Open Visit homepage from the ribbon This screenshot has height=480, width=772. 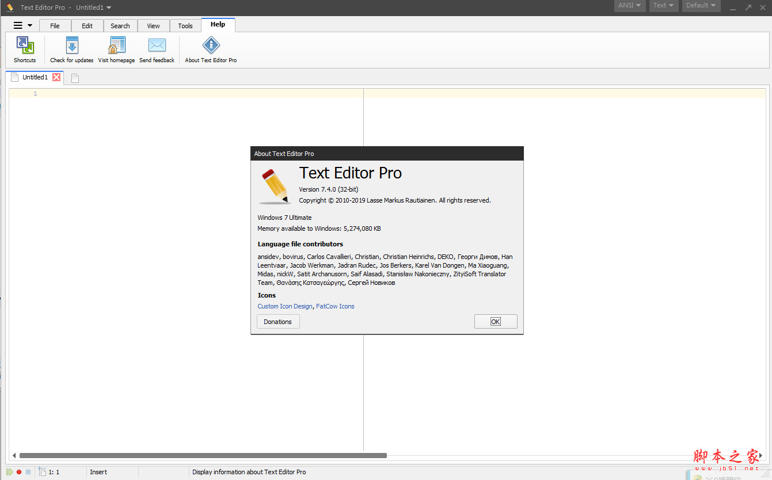coord(117,46)
